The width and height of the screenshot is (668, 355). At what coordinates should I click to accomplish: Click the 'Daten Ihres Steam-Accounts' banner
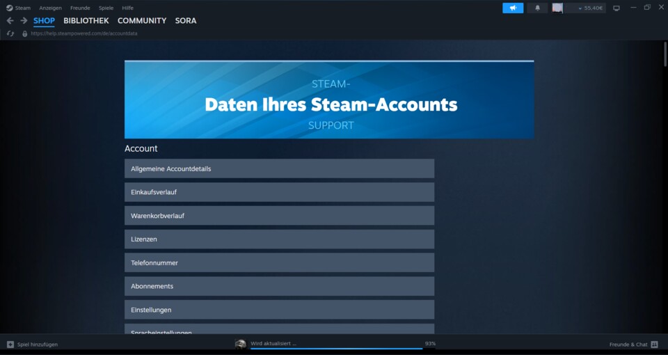click(x=329, y=100)
